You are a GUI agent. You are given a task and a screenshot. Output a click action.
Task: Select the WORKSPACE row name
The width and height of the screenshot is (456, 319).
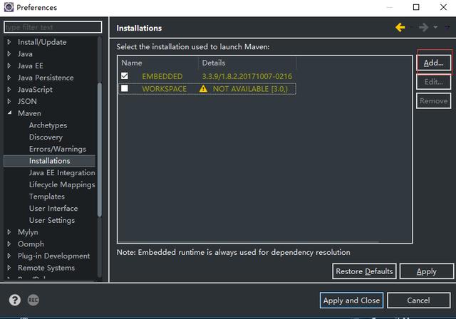point(165,89)
